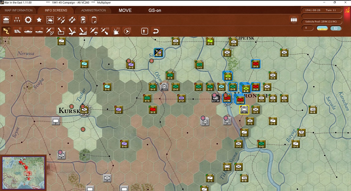Toggle the clipboard with flag icon

coord(83,20)
